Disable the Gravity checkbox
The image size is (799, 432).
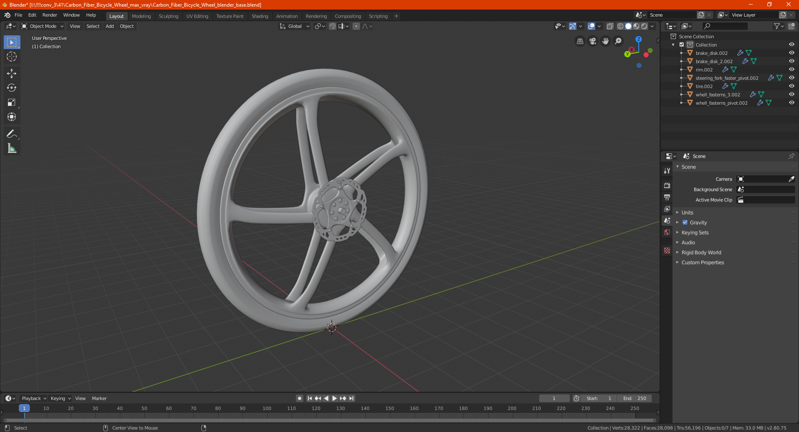pos(685,222)
